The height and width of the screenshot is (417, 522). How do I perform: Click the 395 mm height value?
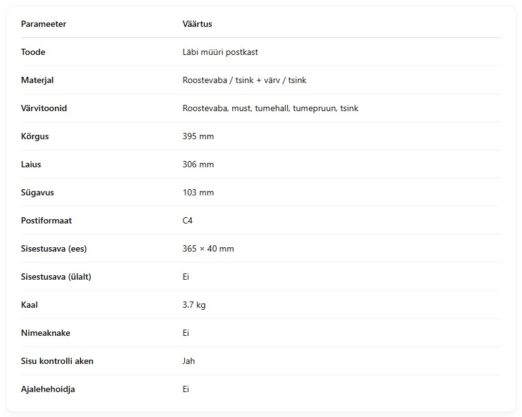pyautogui.click(x=198, y=137)
